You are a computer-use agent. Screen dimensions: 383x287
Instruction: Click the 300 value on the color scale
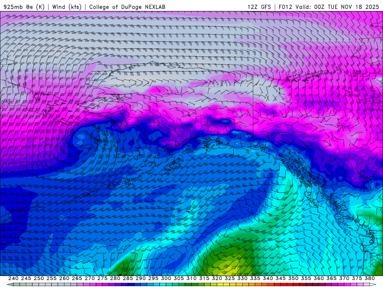pyautogui.click(x=166, y=278)
